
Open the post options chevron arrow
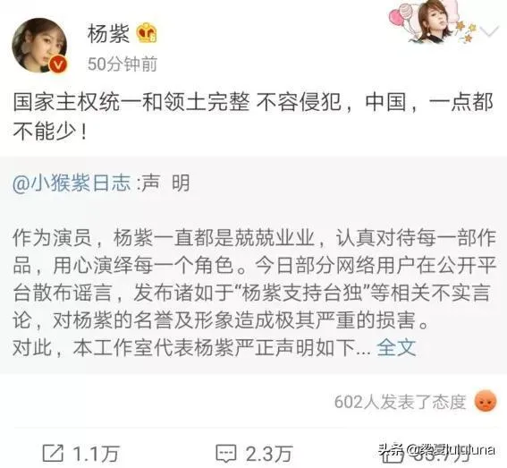pos(489,32)
